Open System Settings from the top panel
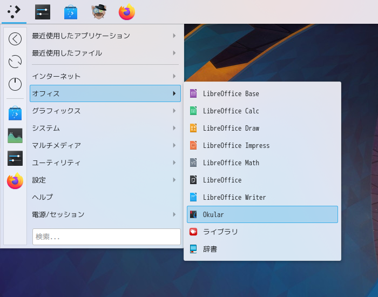 [43, 12]
